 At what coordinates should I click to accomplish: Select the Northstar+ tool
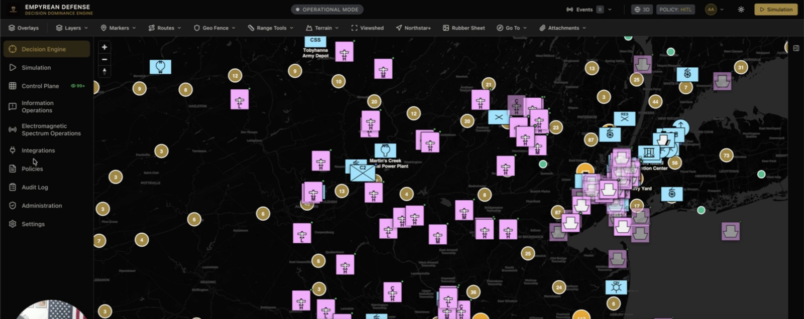(x=413, y=28)
